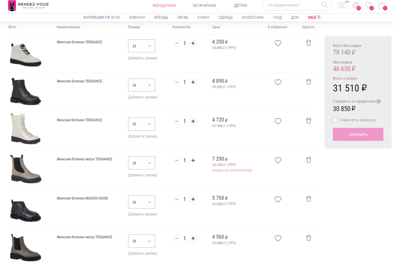
Task: Open the ОБУВЬ menu
Action: click(x=183, y=17)
